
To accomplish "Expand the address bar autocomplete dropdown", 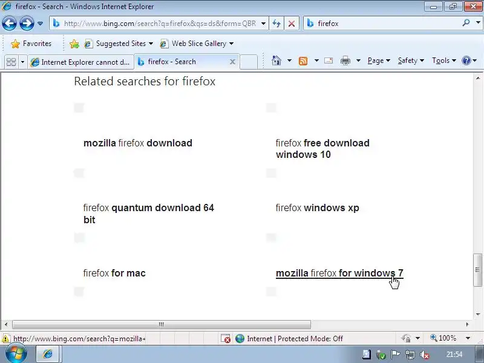I will click(x=263, y=24).
